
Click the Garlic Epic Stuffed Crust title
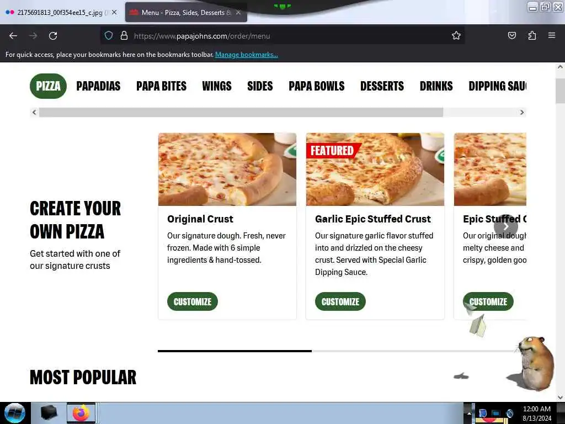373,219
